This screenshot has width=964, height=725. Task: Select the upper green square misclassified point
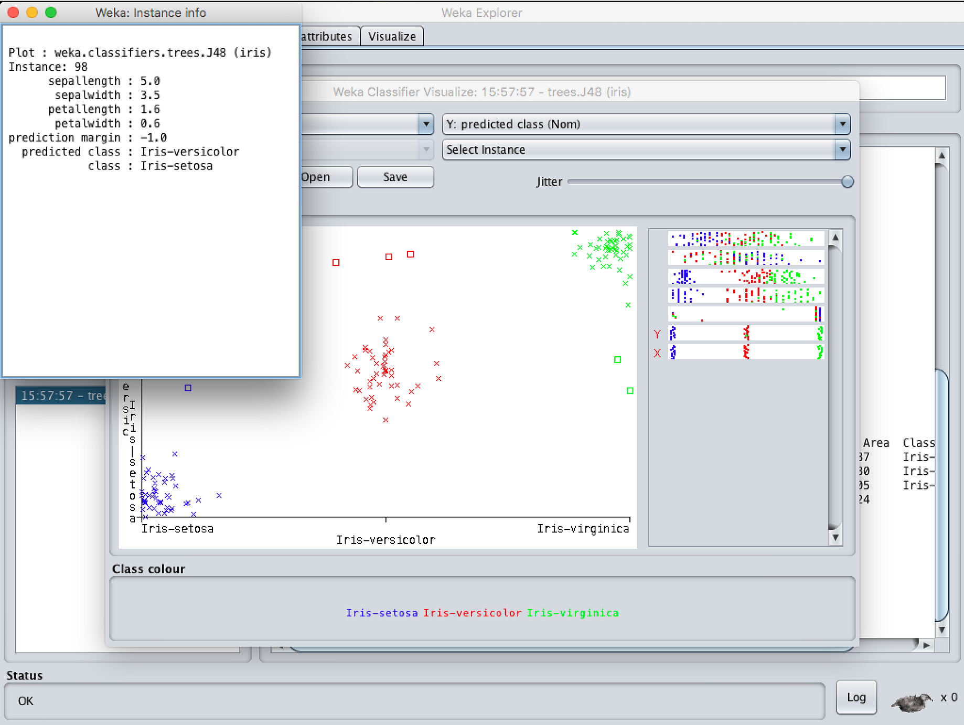pos(618,359)
